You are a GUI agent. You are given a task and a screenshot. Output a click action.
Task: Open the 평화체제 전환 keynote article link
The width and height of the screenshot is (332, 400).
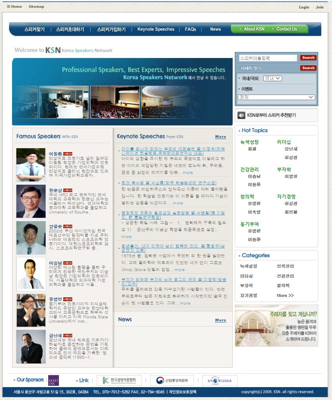pyautogui.click(x=173, y=215)
